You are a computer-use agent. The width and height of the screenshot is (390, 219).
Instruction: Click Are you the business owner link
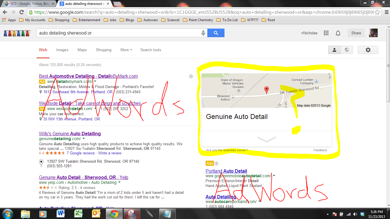point(227,150)
